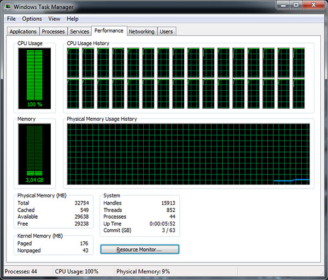The width and height of the screenshot is (328, 280).
Task: Click the Free memory value 29238
Action: click(82, 224)
